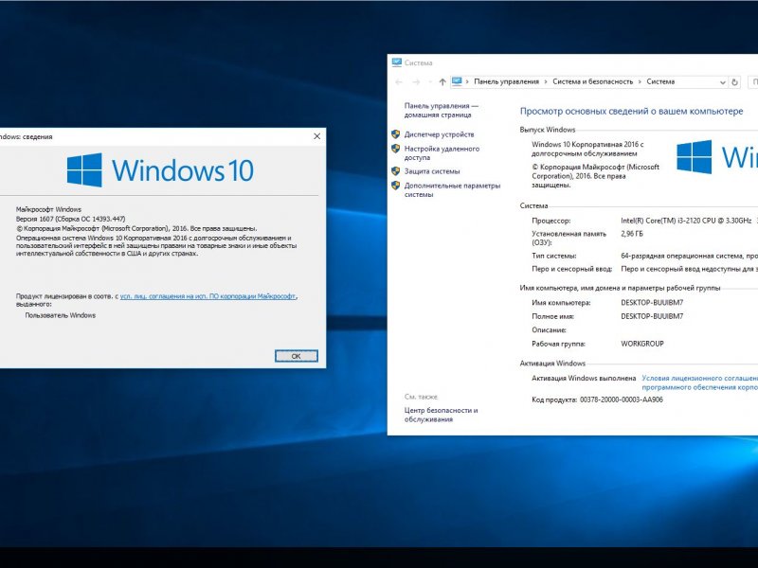Click the product code 00378-20000-00003-AA906
758x568 pixels.
click(x=622, y=399)
